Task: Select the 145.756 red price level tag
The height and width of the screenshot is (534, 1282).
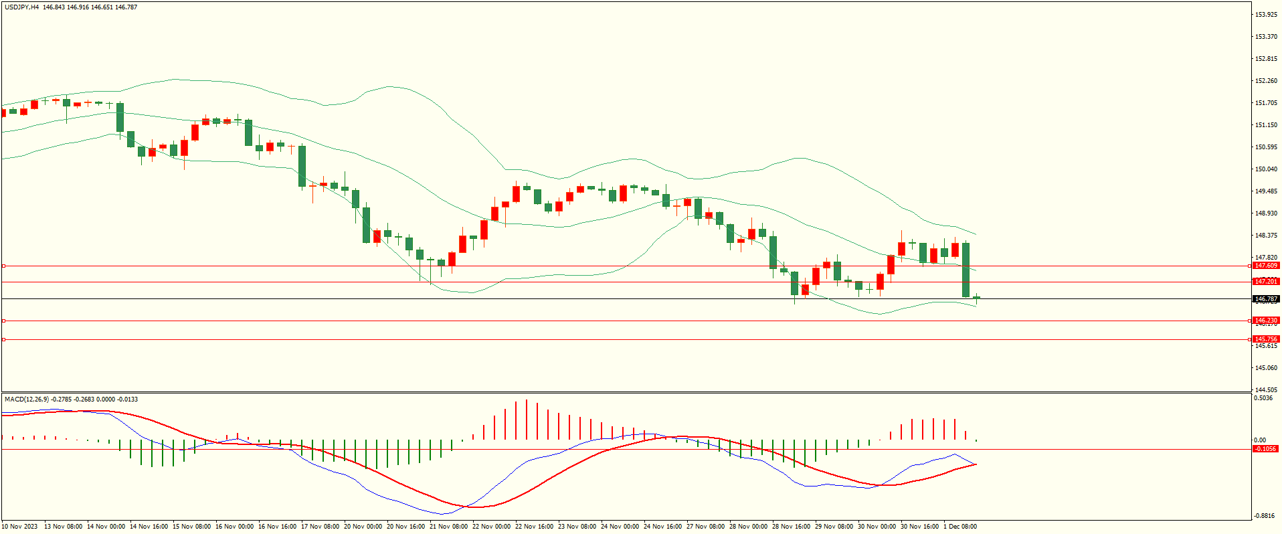Action: (x=1266, y=339)
